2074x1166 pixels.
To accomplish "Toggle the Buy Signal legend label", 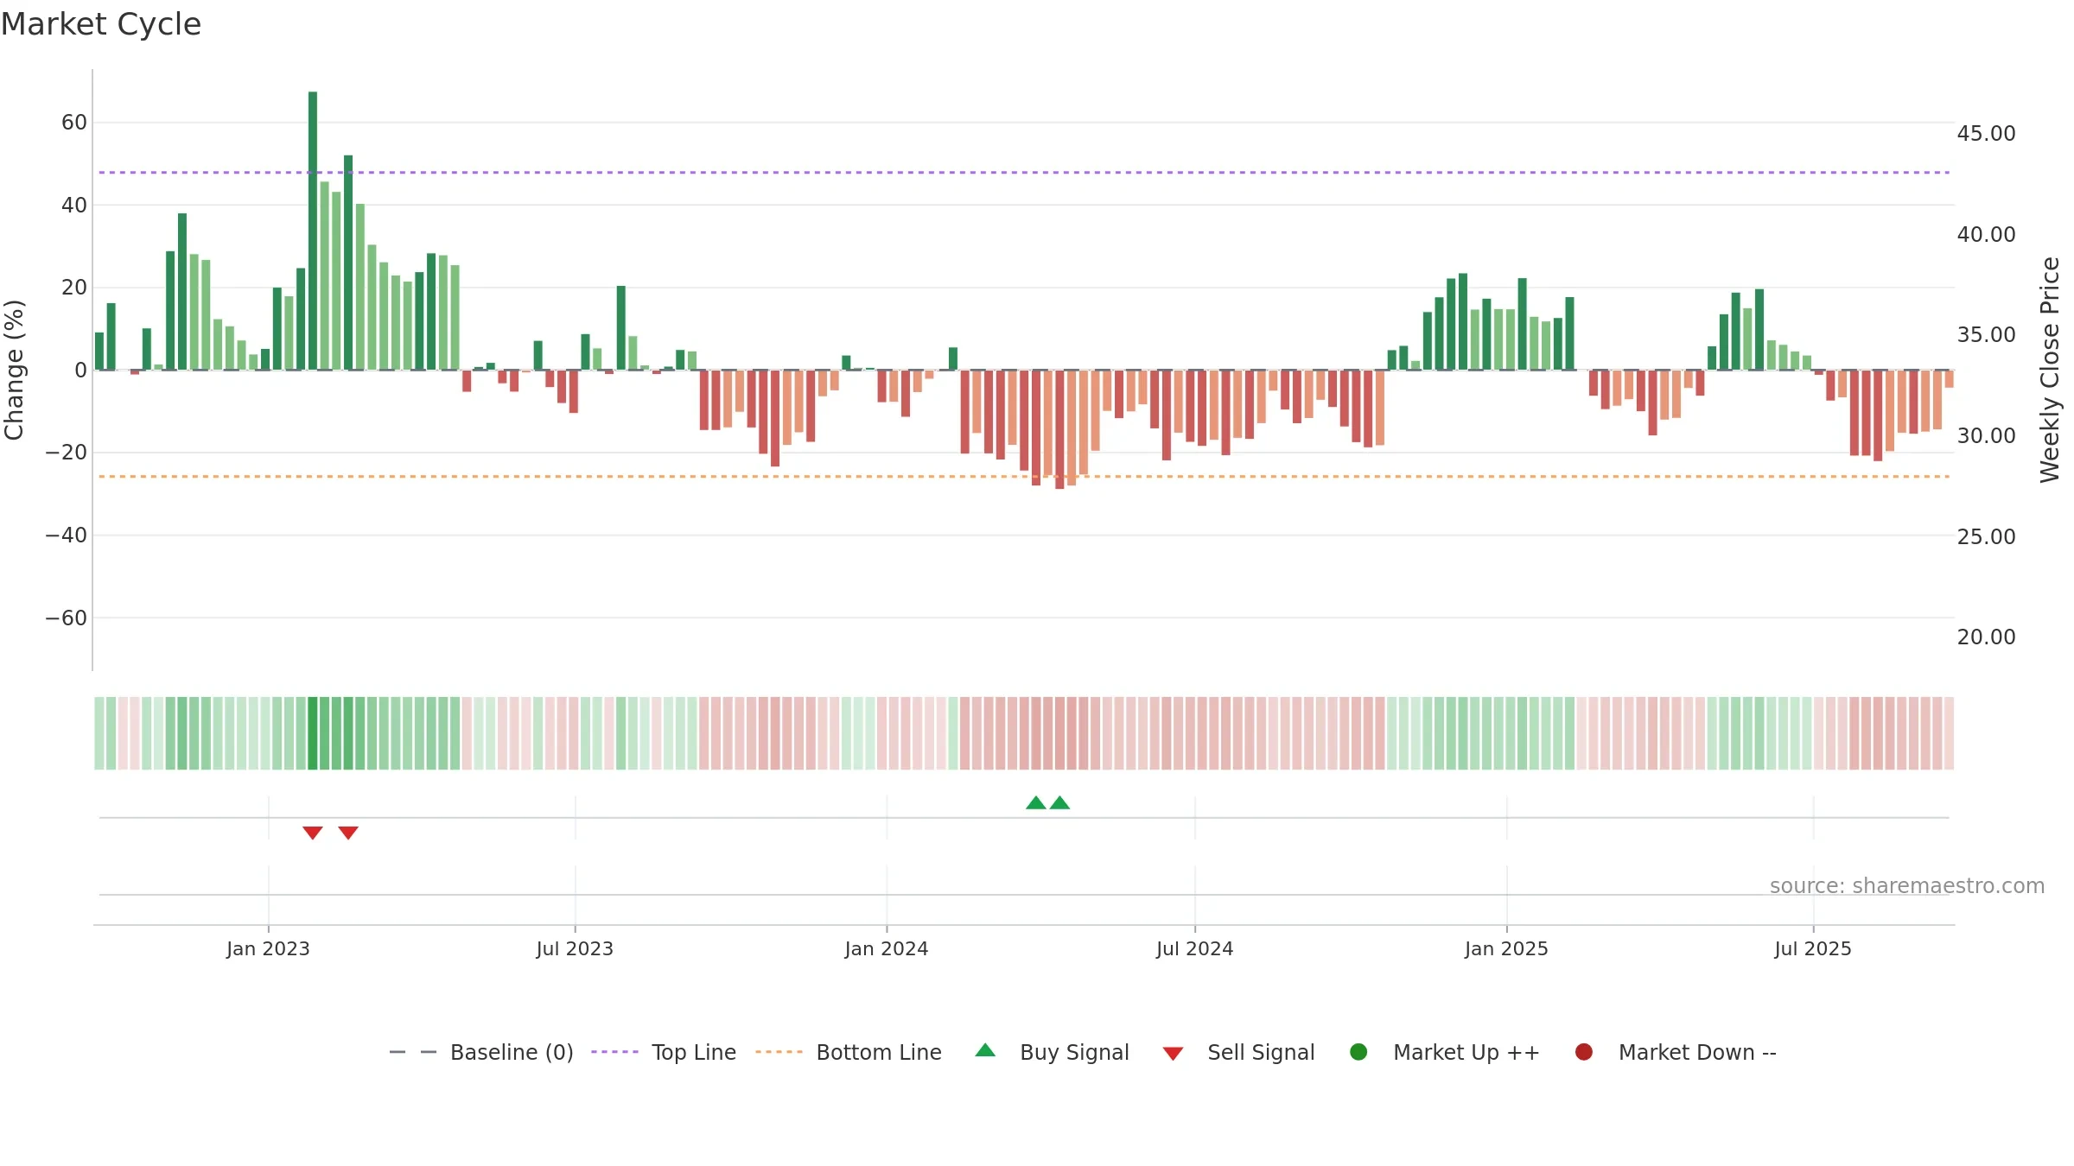I will tap(1074, 1052).
